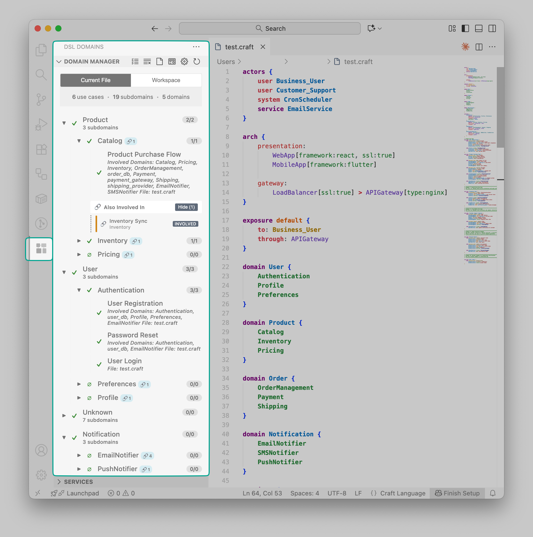Expand the EmailNotifier subdomain
The image size is (533, 537).
click(x=79, y=455)
